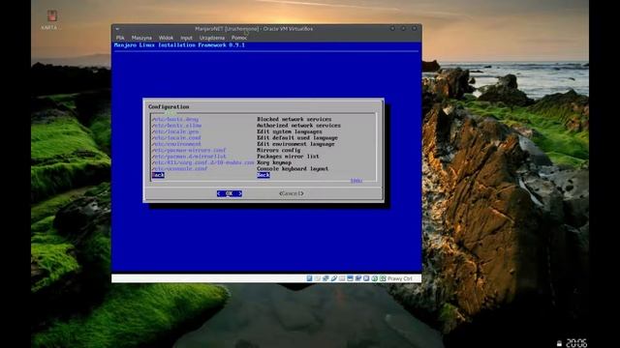Open the Pomoc menu
Viewport: 620px width, 348px height.
[x=239, y=38]
